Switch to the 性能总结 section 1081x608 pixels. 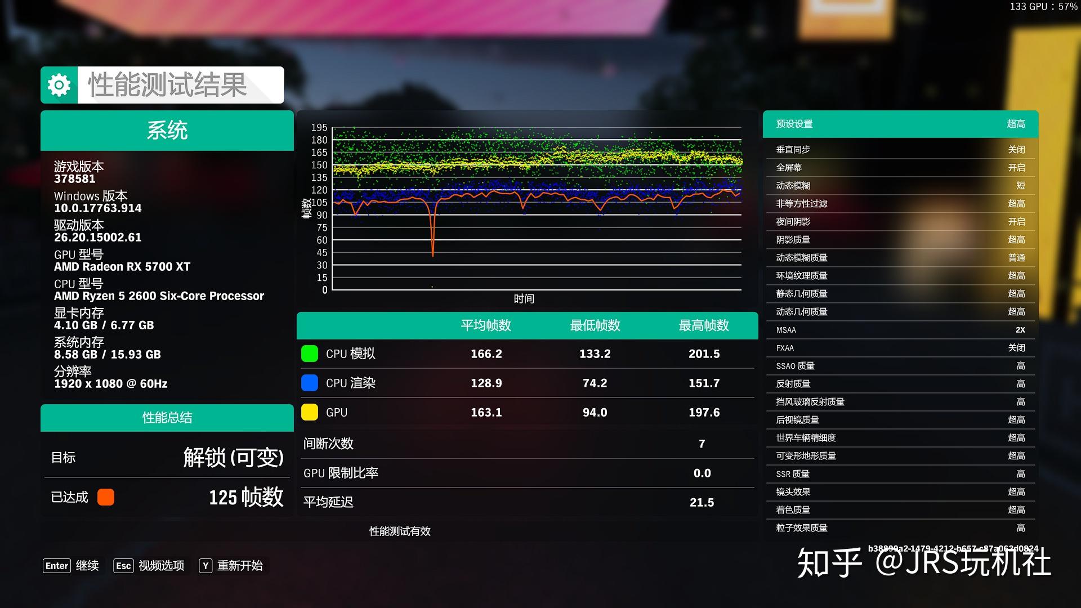(166, 418)
